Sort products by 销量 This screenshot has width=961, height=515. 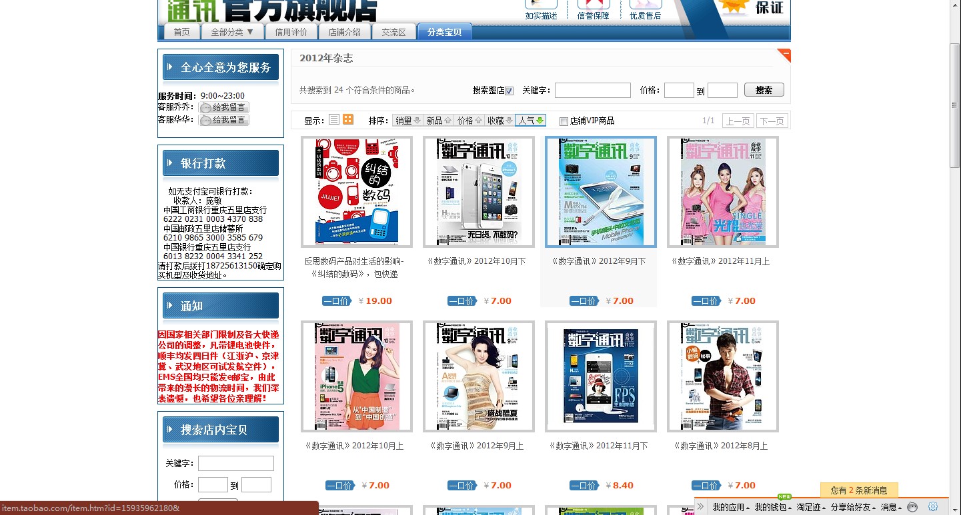point(407,121)
